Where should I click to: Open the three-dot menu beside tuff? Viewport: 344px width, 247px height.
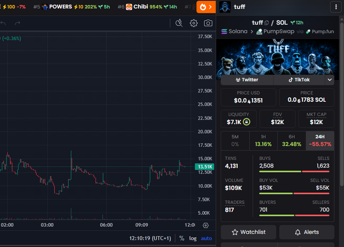tap(336, 7)
